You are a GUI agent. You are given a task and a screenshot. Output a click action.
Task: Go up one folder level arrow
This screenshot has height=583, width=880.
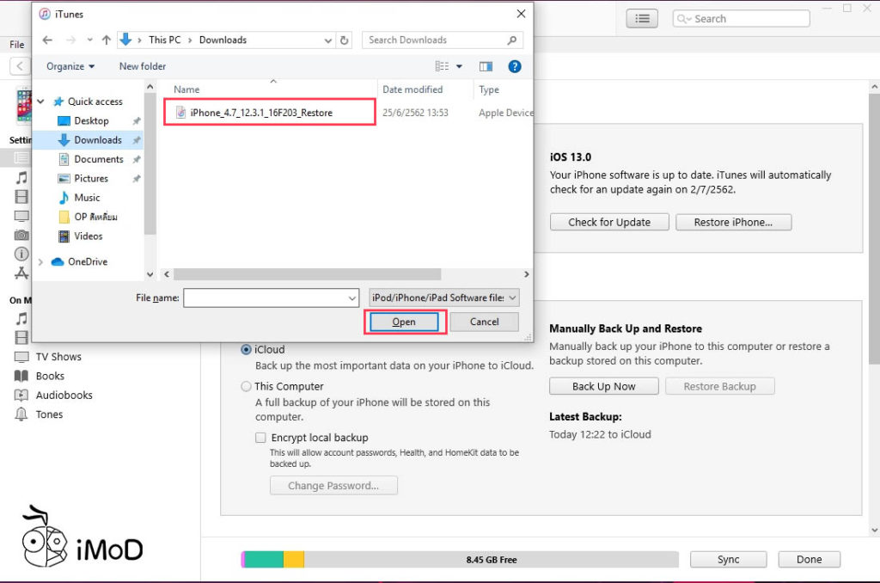[x=106, y=40]
